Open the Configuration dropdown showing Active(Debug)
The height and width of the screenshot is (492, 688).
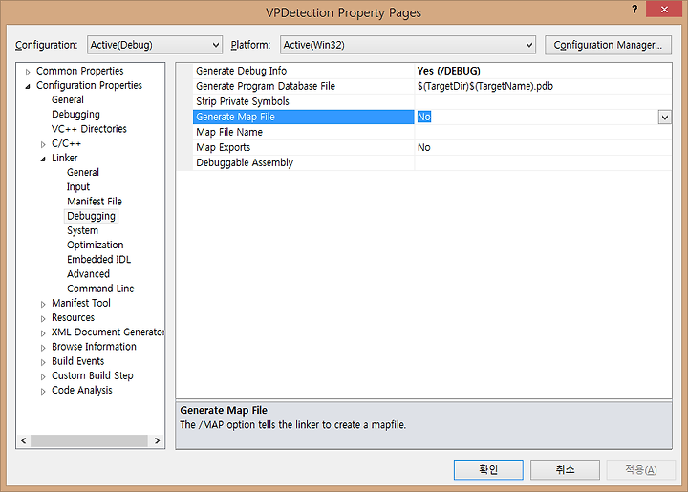pos(155,45)
